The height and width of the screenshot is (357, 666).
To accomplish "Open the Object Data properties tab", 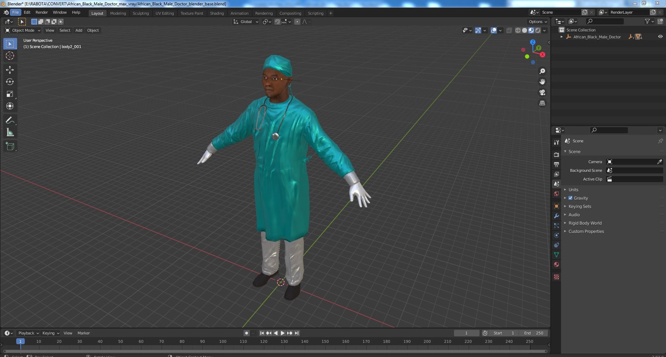I will point(556,255).
